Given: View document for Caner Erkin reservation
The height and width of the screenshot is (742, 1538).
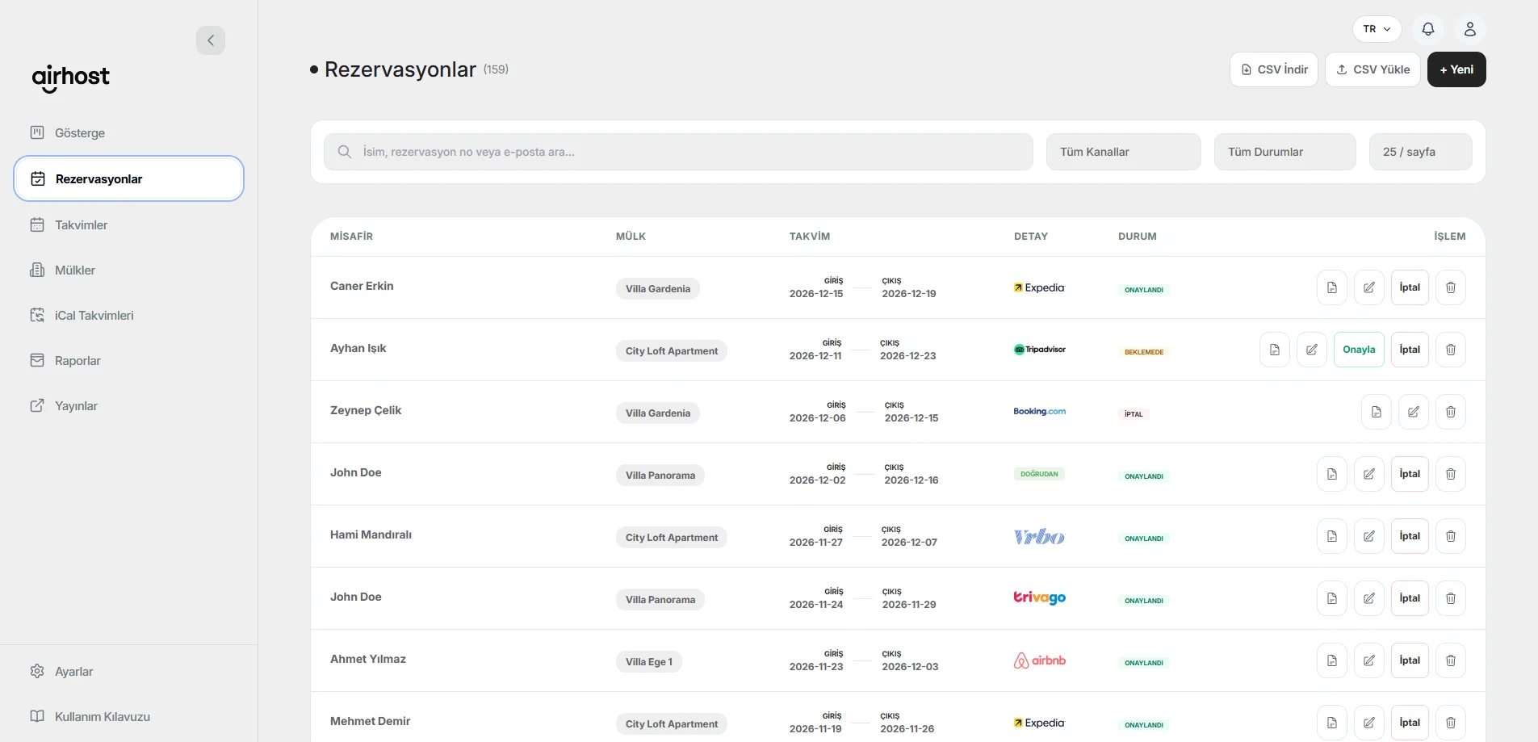Looking at the screenshot, I should (x=1332, y=287).
